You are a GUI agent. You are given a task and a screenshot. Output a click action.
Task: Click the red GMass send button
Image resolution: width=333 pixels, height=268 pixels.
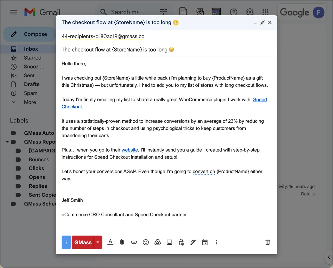(x=83, y=242)
